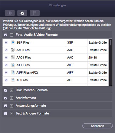Click the 3GP Files file icon
The width and height of the screenshot is (115, 133).
point(13,42)
